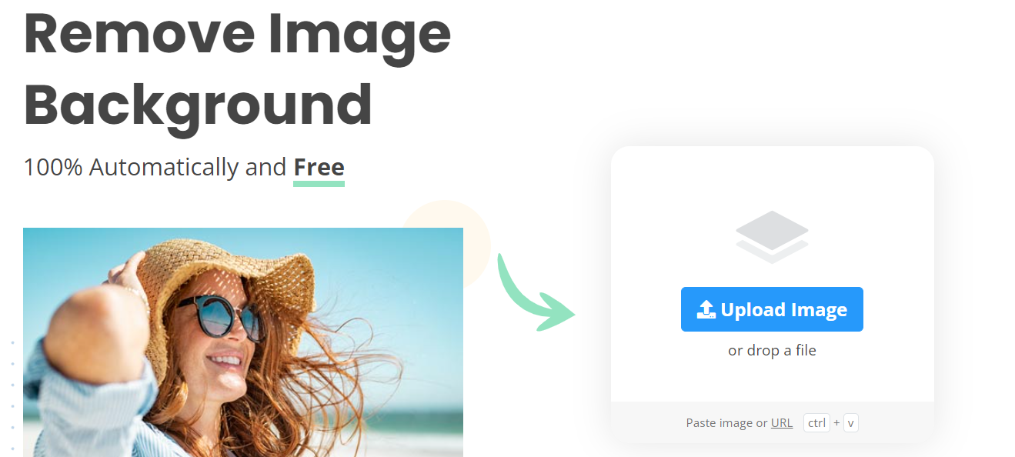
Task: Select the woman with hat sample photo
Action: click(243, 342)
